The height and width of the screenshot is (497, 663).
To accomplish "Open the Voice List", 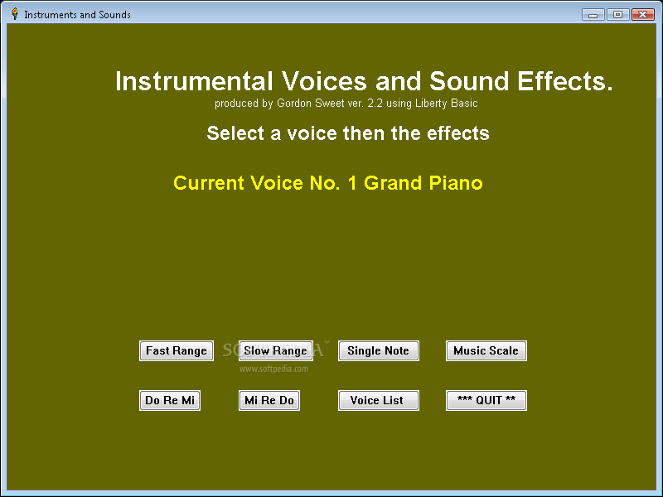I will [379, 400].
